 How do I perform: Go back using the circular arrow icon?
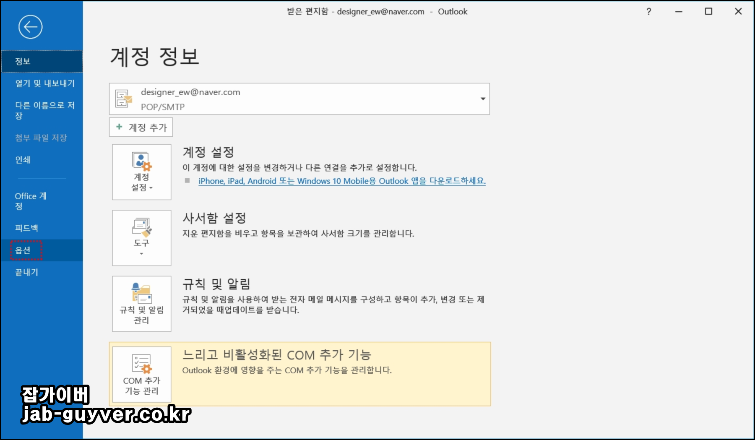coord(30,27)
